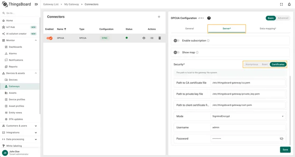
Task: Click the OTA updates sidebar icon
Action: pyautogui.click(x=6, y=119)
